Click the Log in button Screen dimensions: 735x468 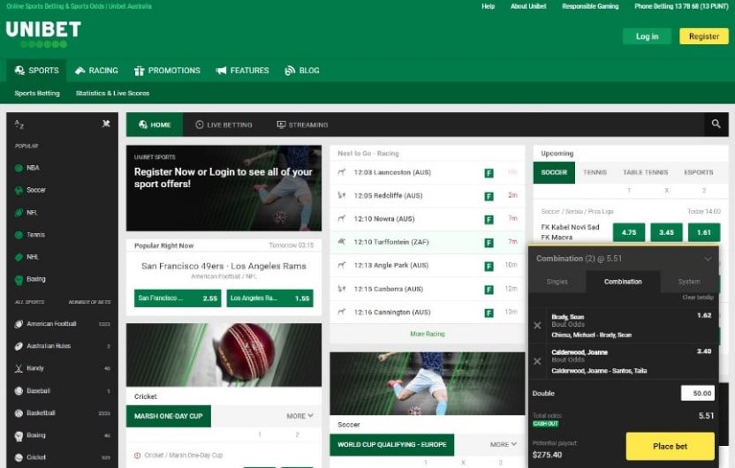click(x=647, y=36)
